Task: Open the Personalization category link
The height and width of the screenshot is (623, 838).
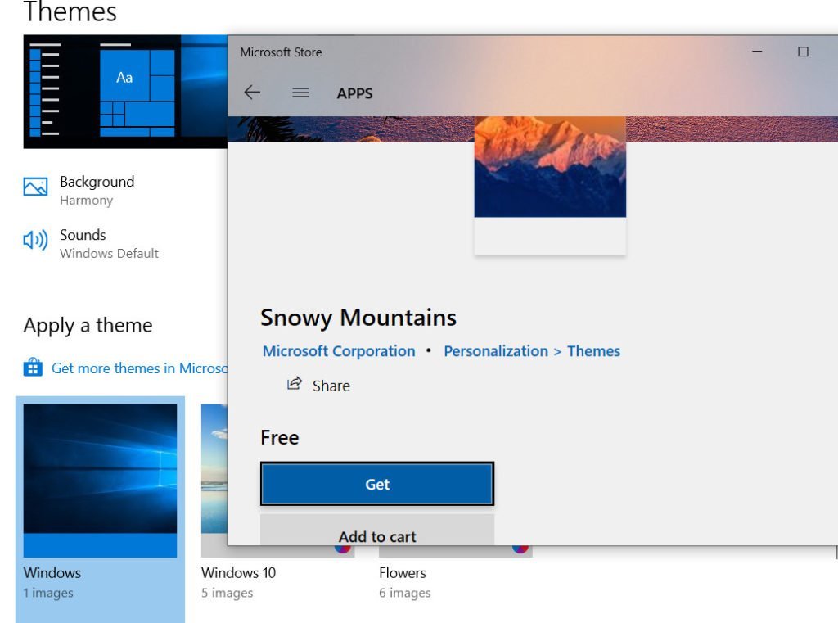Action: tap(496, 351)
